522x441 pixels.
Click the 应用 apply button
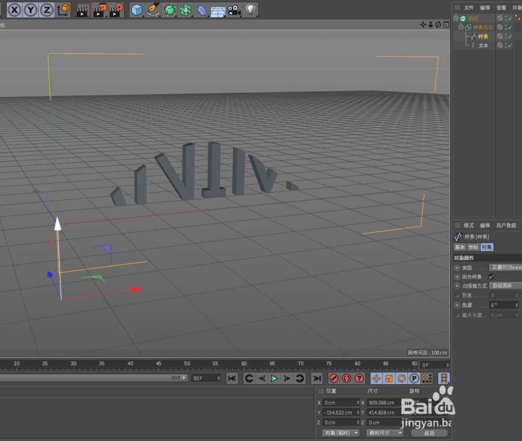[x=429, y=433]
